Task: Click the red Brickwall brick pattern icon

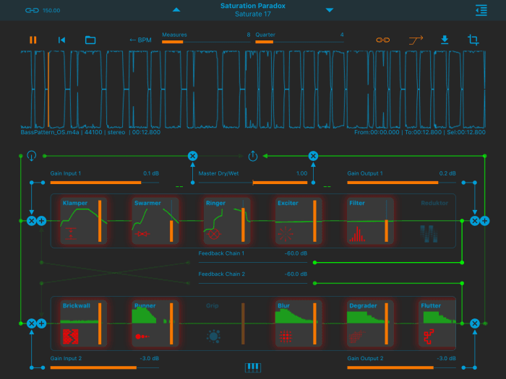Action: [x=71, y=336]
